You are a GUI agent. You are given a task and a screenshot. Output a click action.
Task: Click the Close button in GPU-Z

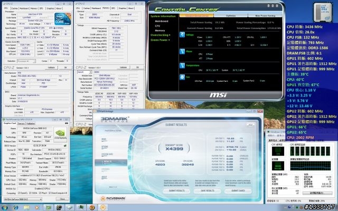coord(62,199)
